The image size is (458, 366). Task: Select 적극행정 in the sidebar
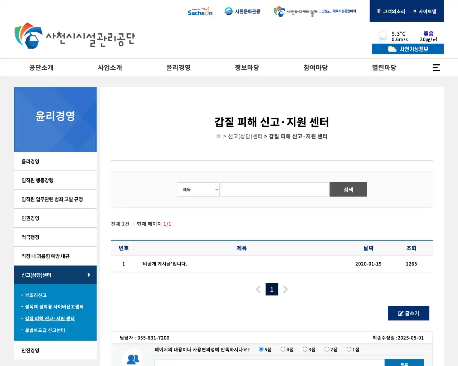(x=55, y=237)
